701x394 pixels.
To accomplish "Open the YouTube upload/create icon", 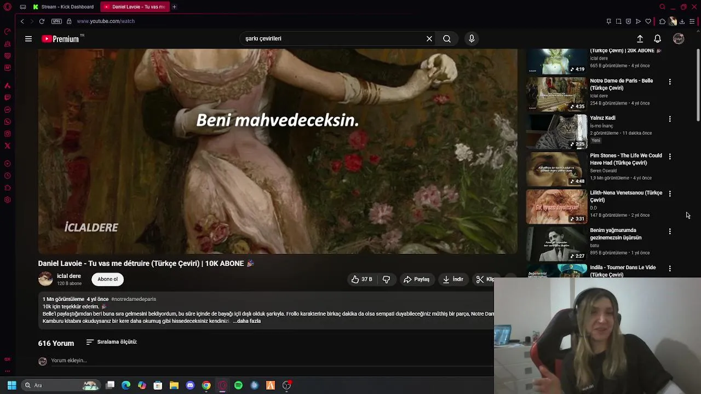I will click(640, 39).
